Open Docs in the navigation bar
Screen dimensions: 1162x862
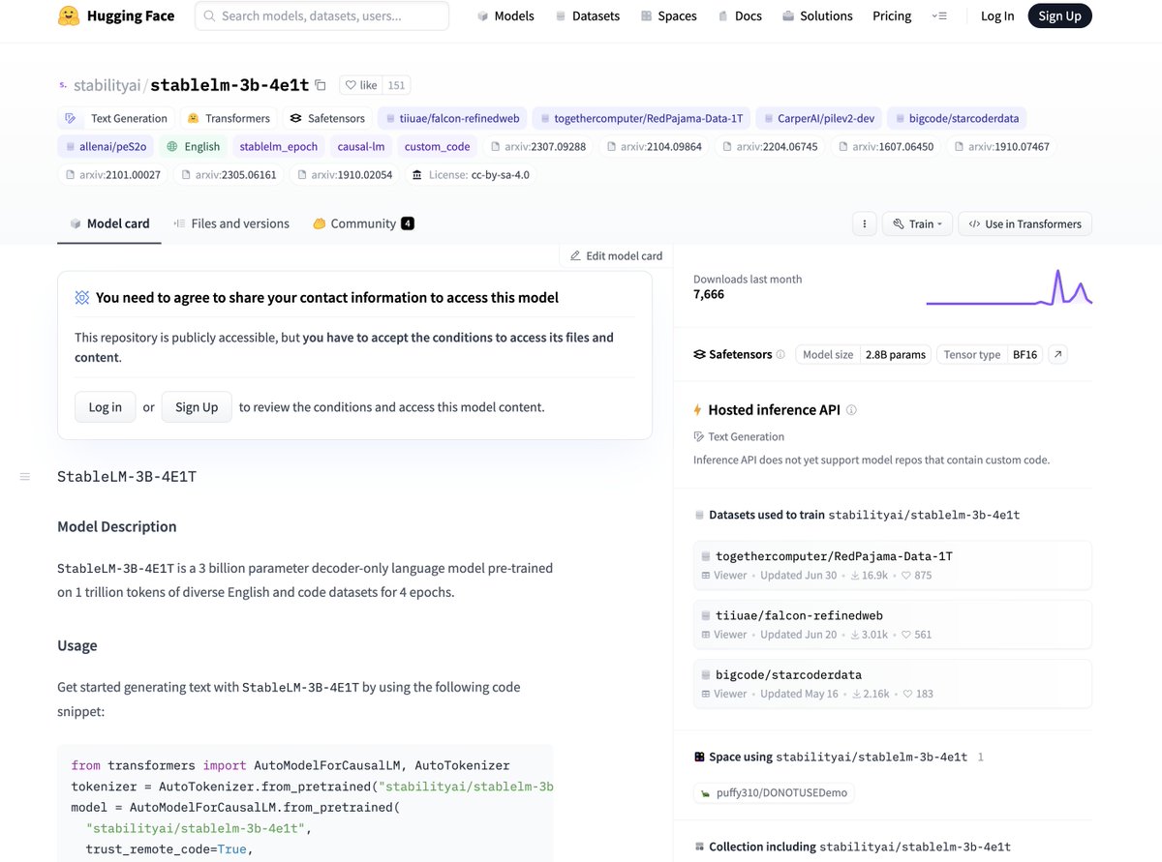pyautogui.click(x=740, y=15)
